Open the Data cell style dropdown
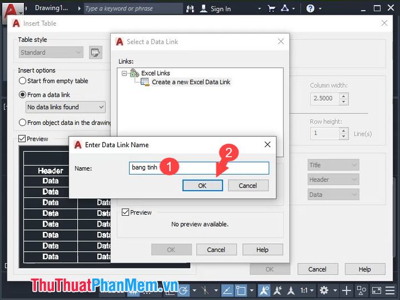 [x=333, y=195]
